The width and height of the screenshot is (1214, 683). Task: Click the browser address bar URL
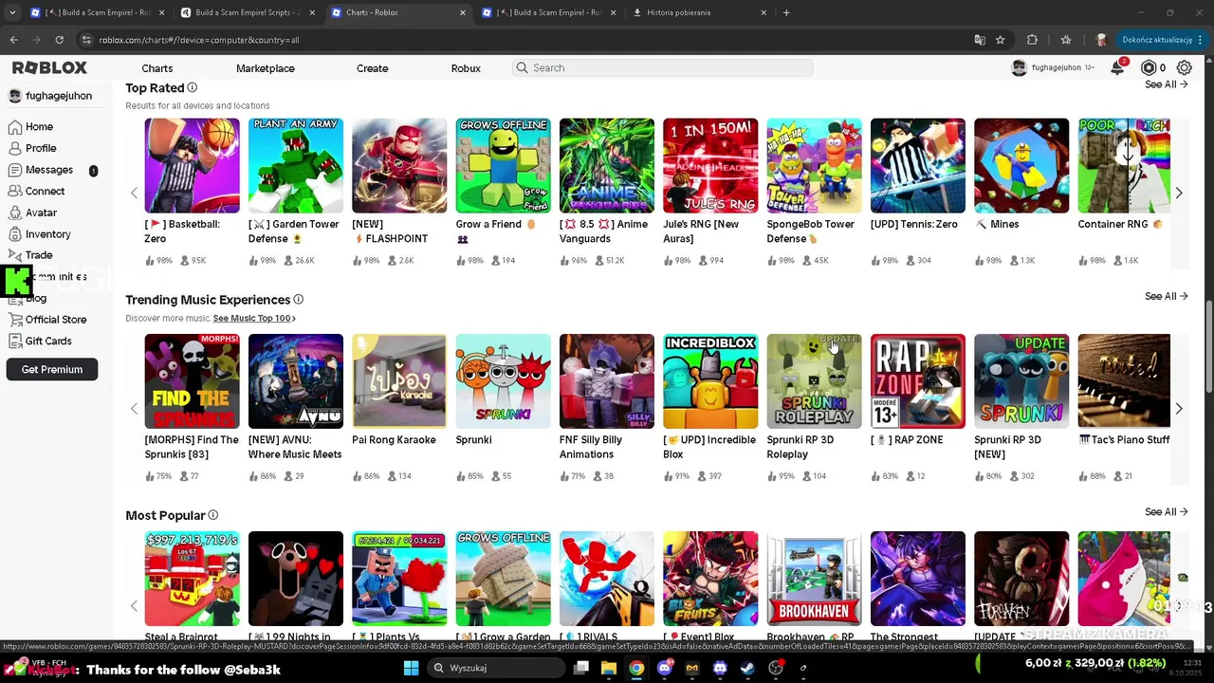(199, 40)
